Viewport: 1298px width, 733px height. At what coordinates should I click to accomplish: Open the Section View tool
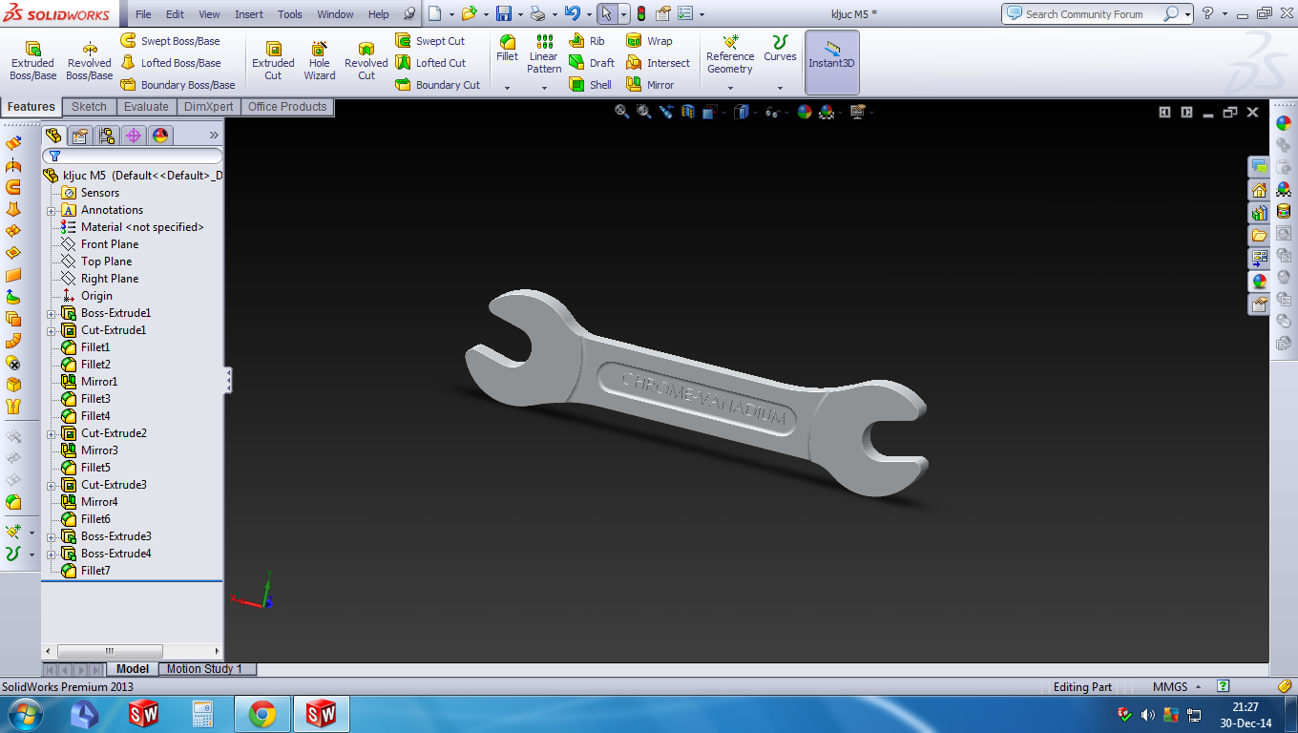click(x=688, y=112)
